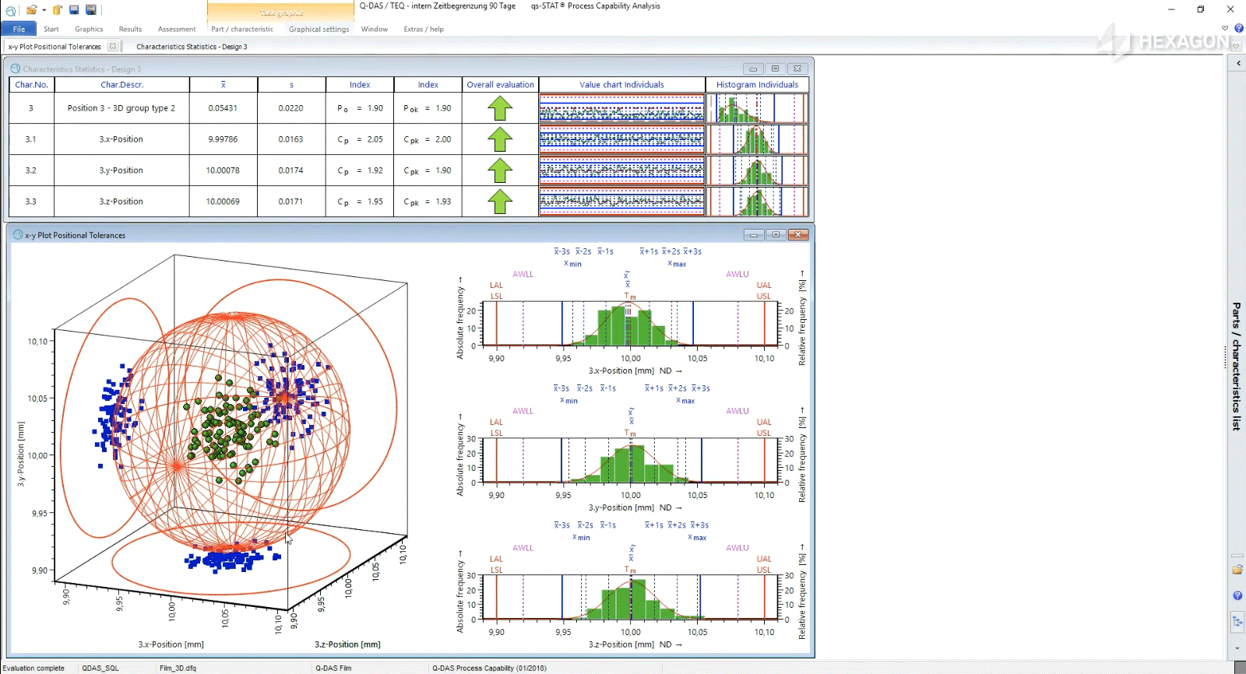1246x674 pixels.
Task: Click the blue File button
Action: tap(19, 29)
